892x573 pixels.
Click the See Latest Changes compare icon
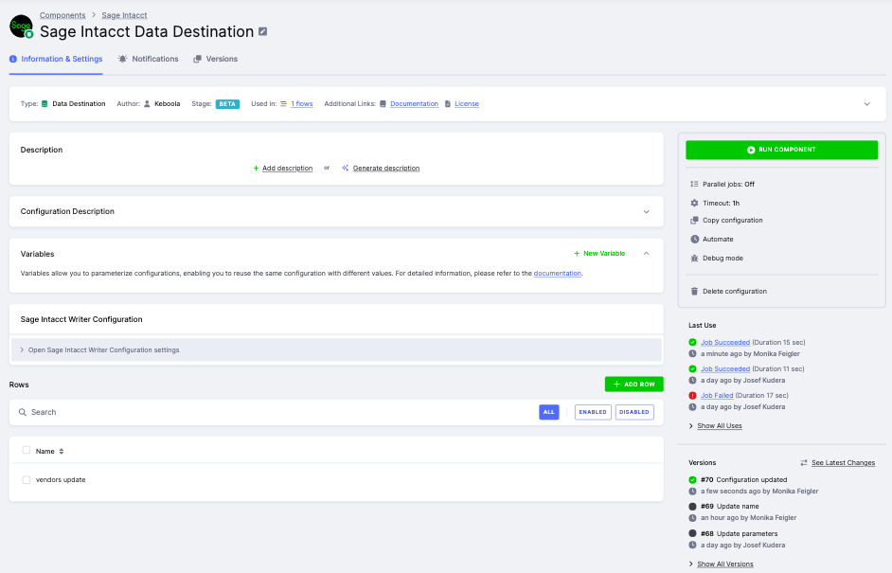804,463
